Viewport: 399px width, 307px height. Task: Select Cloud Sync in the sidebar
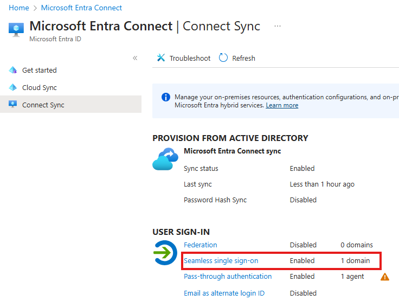[x=40, y=87]
